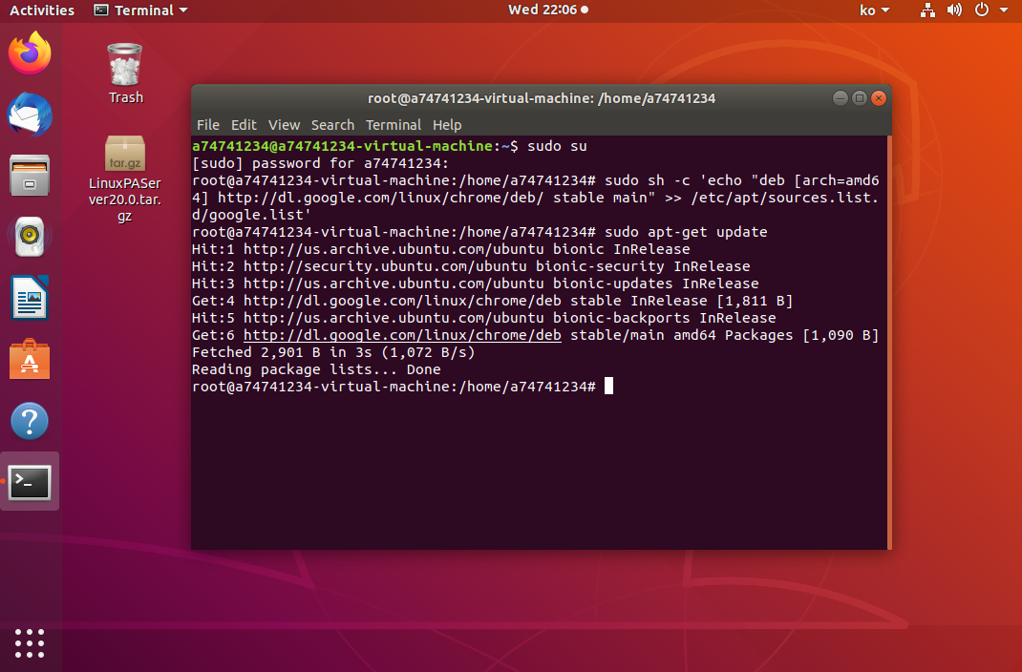Open the Help menu in Terminal
This screenshot has height=672, width=1022.
(447, 125)
